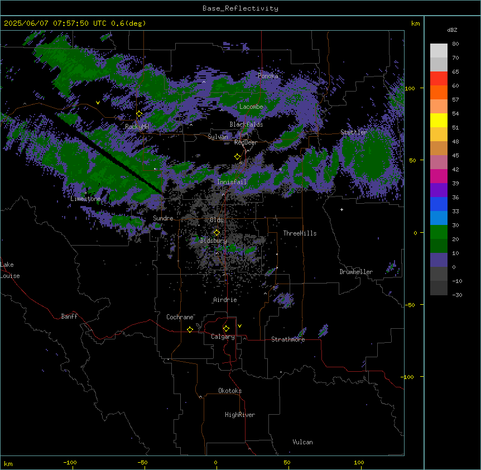The image size is (481, 470).
Task: Click the blue 36 dBZ legend swatch
Action: point(439,204)
